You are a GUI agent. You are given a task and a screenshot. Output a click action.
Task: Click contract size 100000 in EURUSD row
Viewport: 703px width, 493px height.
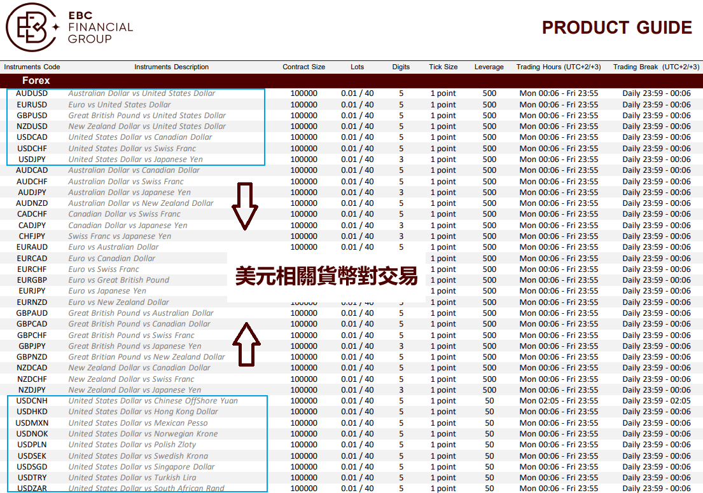click(x=303, y=104)
